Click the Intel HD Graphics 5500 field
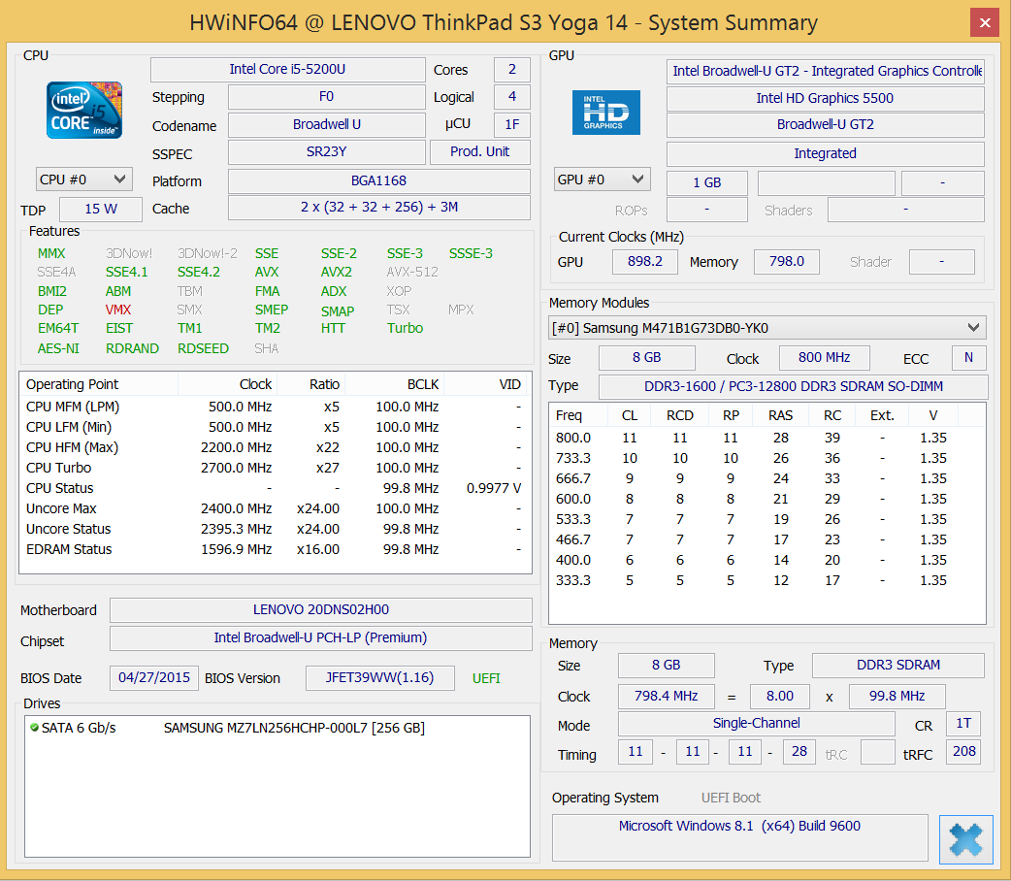This screenshot has width=1011, height=881. click(x=826, y=98)
